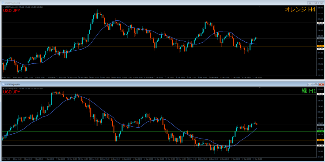Image resolution: width=325 pixels, height=162 pixels.
Task: Click the H1 chart window's title bar icon
Action: [3, 84]
